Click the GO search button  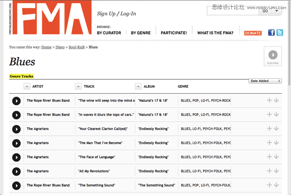pyautogui.click(x=265, y=11)
